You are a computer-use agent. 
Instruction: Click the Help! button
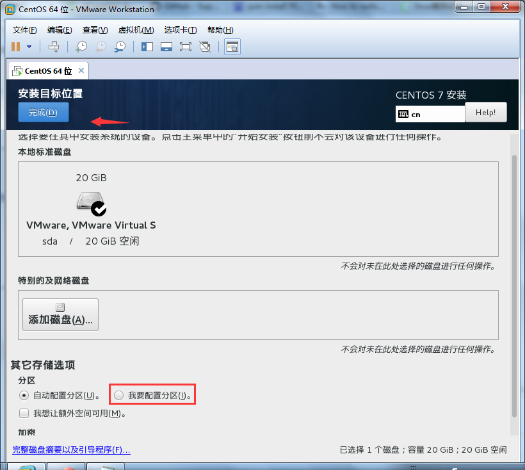[485, 112]
